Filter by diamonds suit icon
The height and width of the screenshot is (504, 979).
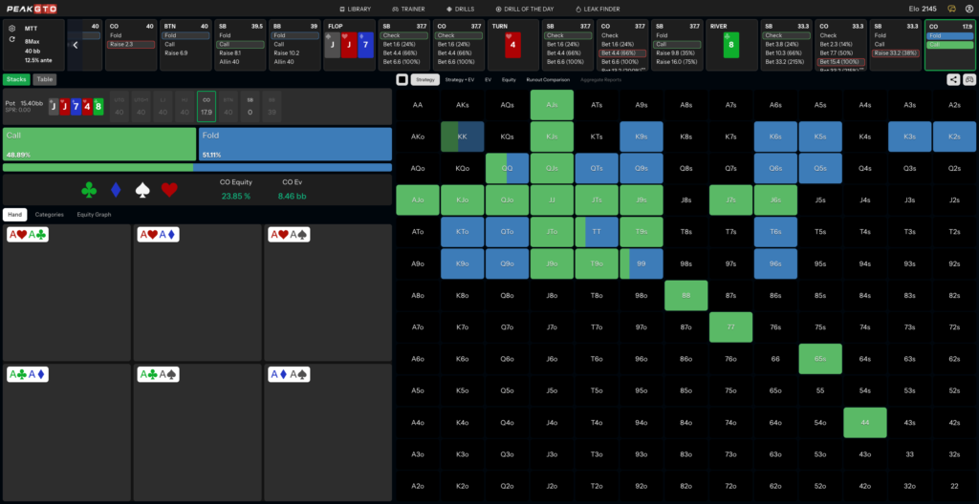tap(116, 190)
